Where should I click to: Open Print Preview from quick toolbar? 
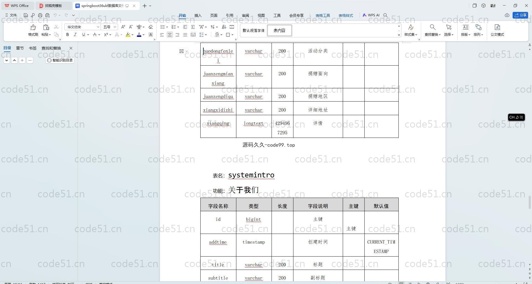(x=47, y=15)
